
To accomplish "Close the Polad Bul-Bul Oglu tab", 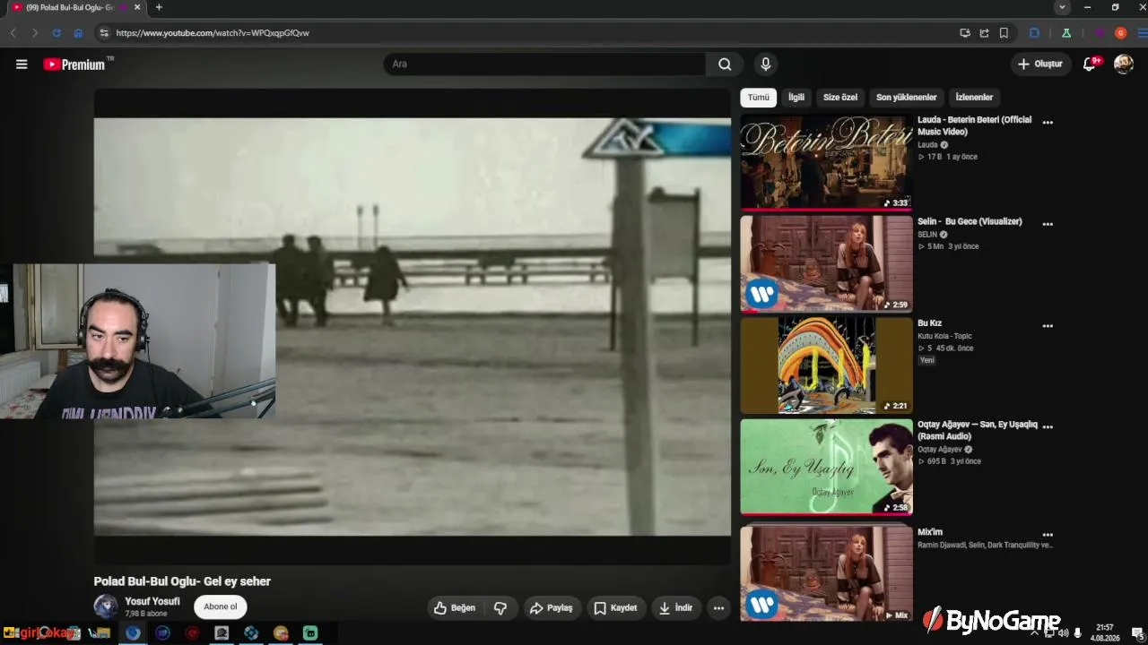I will (136, 7).
